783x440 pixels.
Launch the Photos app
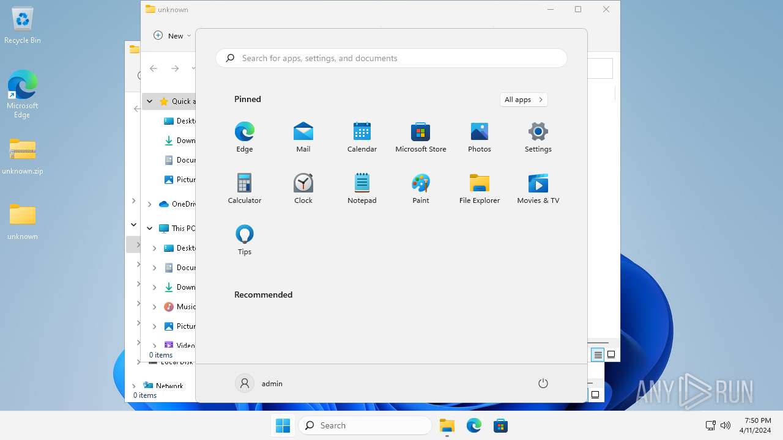[x=479, y=137]
